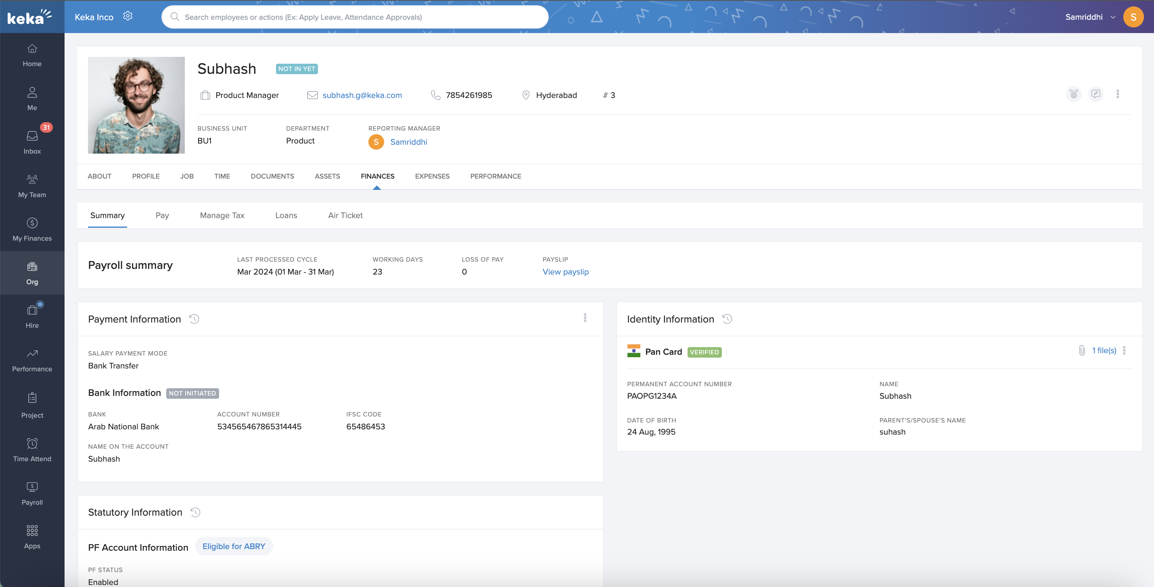Open profile header more options menu
1154x587 pixels.
pyautogui.click(x=1117, y=94)
